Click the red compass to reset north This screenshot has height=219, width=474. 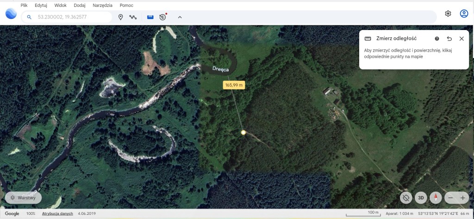pos(436,198)
